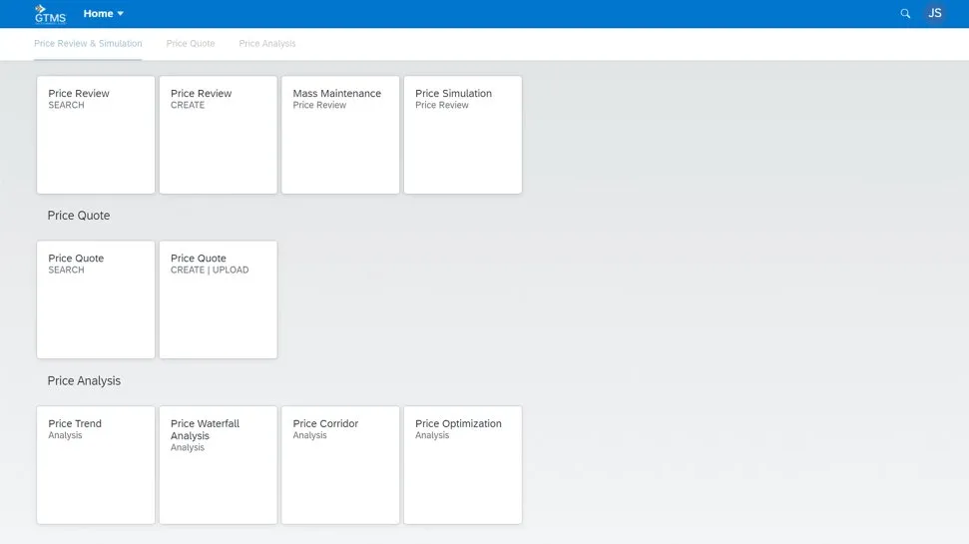Image resolution: width=969 pixels, height=544 pixels.
Task: Open the Price Simulation tile
Action: 462,135
